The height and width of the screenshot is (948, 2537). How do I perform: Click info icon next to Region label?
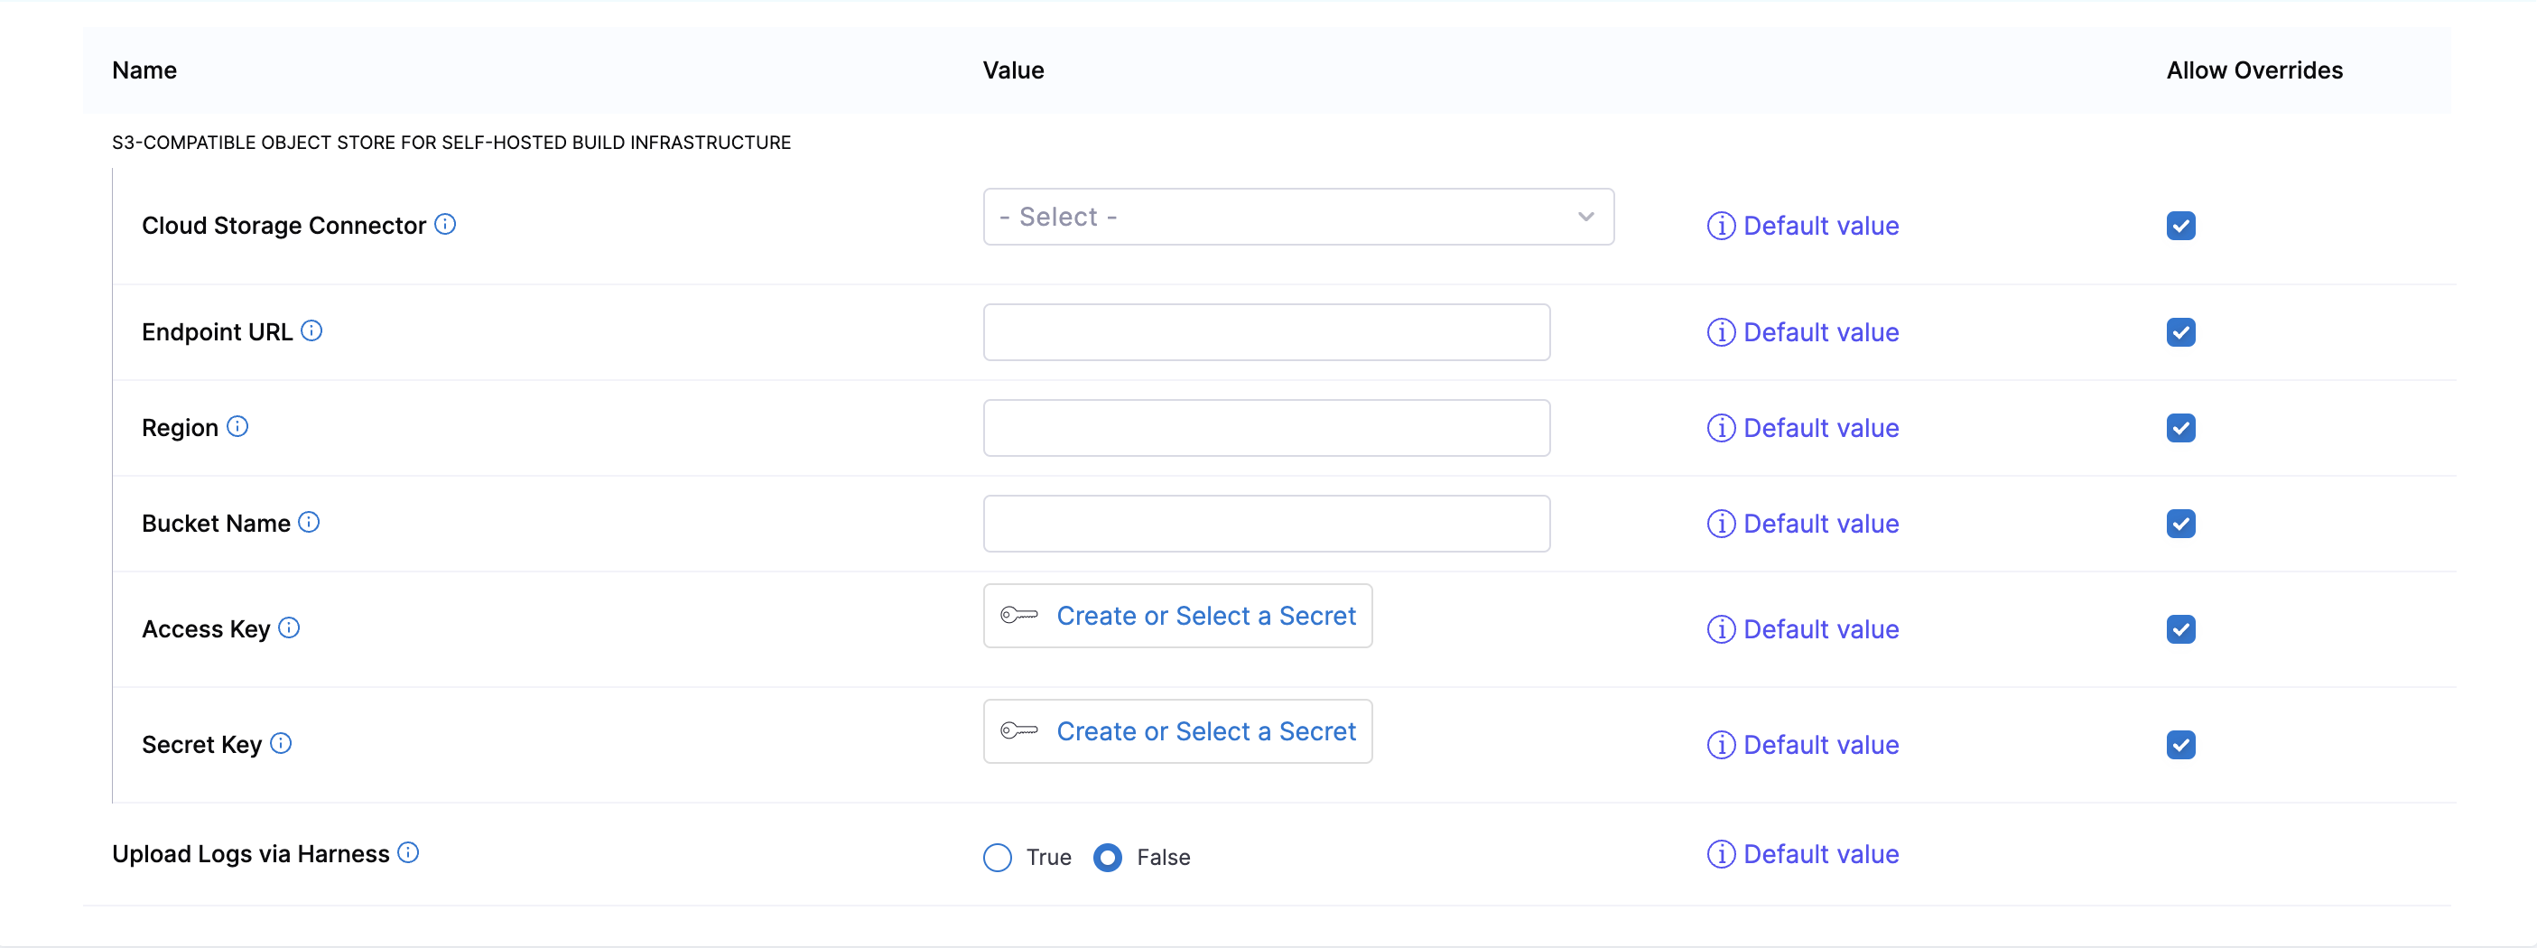tap(237, 426)
